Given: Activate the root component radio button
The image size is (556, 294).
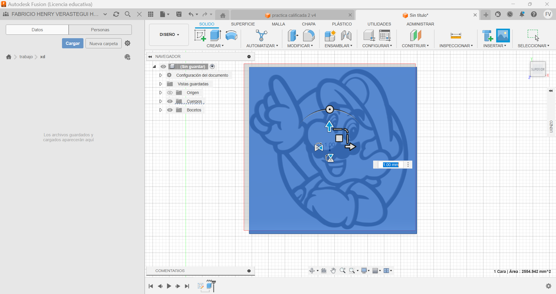Looking at the screenshot, I should click(212, 67).
